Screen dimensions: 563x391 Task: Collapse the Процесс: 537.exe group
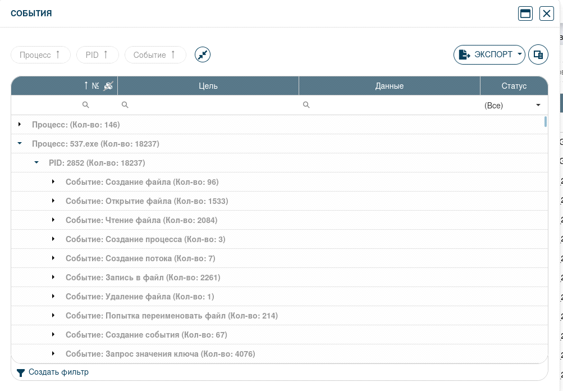20,144
